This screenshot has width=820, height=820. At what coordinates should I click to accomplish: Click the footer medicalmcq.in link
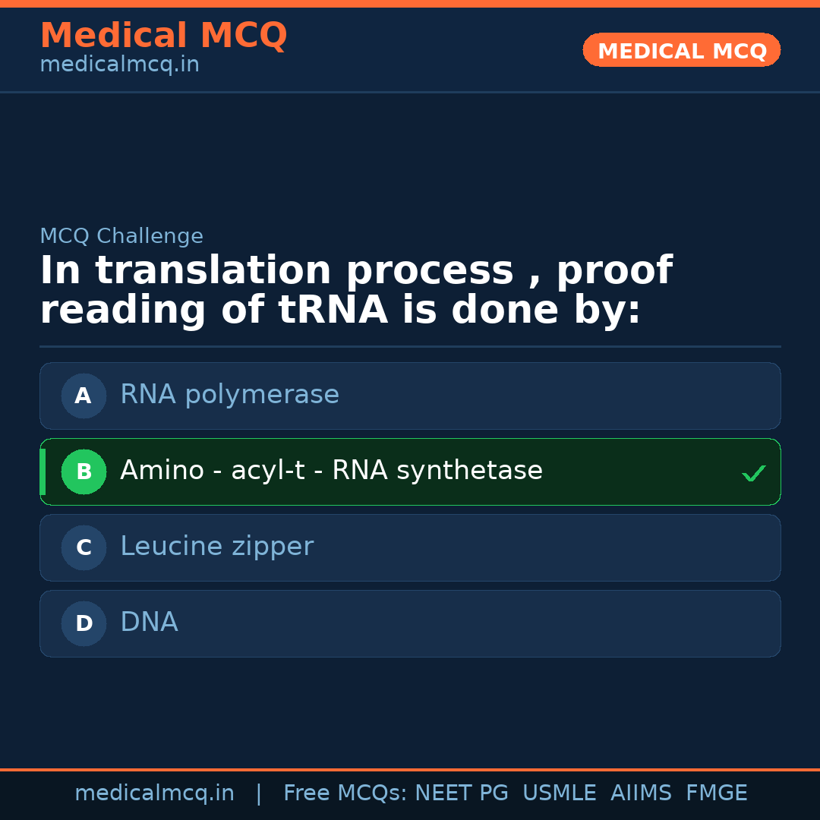[154, 793]
